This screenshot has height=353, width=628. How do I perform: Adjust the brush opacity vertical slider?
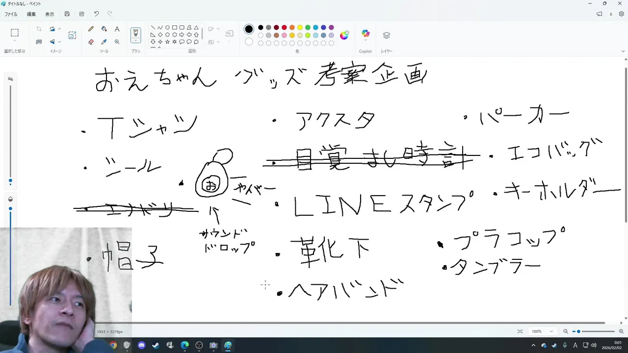(x=10, y=255)
